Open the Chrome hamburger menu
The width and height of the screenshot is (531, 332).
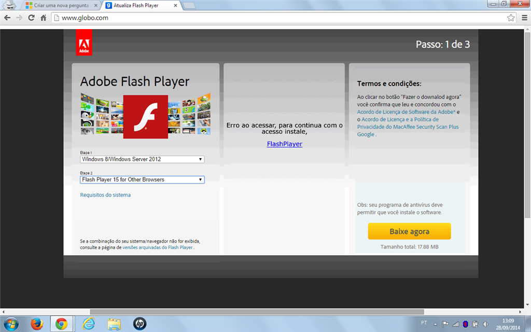(524, 18)
